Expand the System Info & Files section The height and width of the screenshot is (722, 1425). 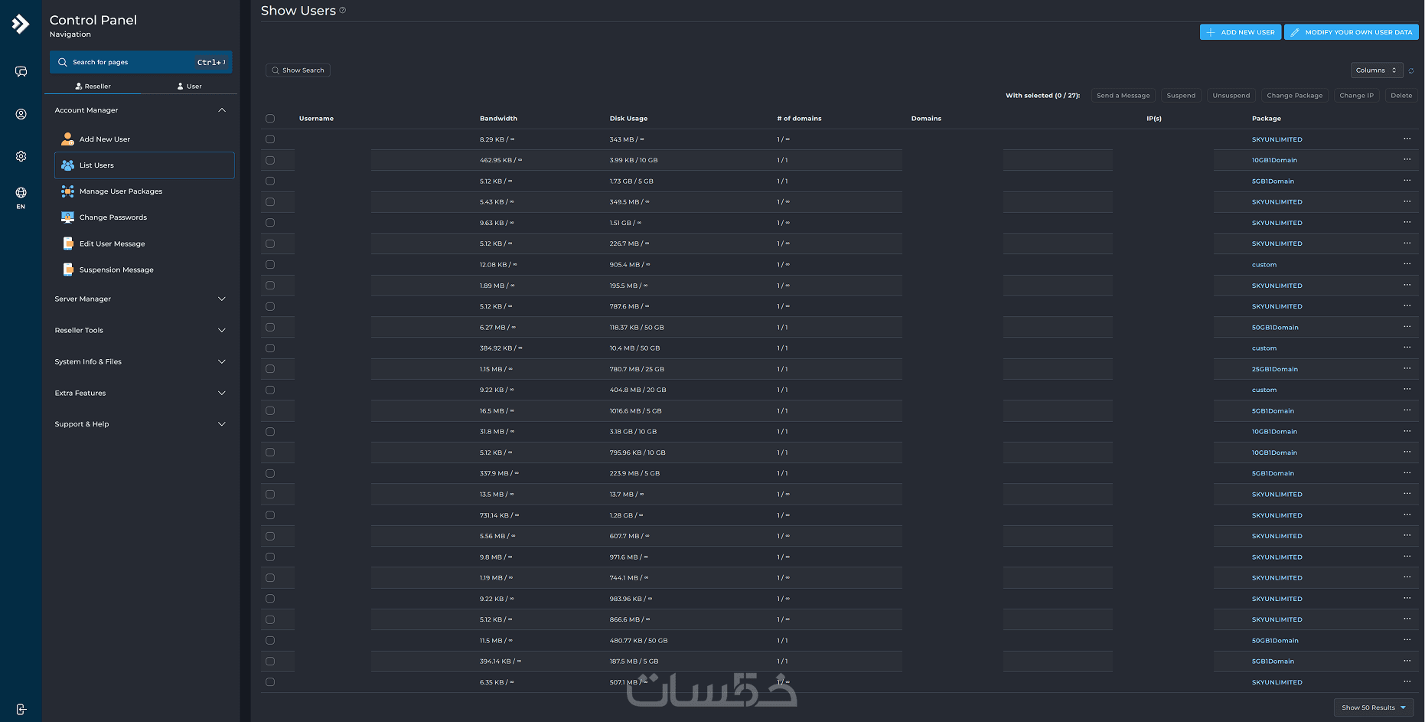(x=142, y=361)
